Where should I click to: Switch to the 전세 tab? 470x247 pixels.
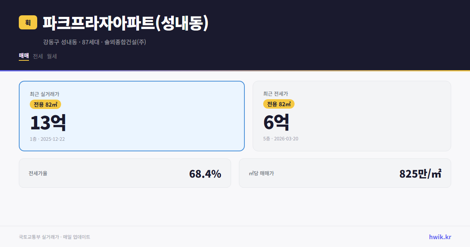(37, 56)
